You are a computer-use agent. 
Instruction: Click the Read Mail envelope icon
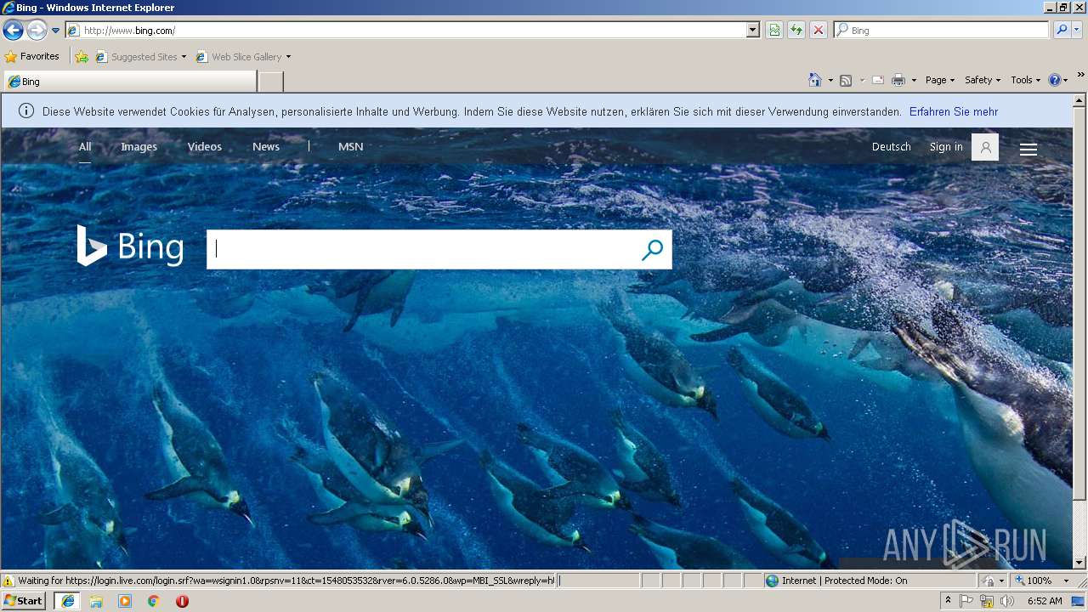coord(878,80)
